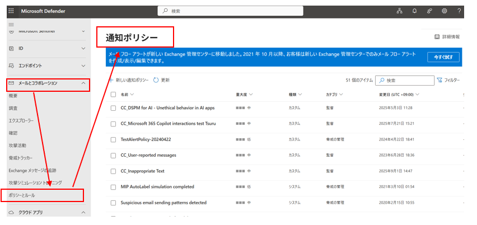This screenshot has width=477, height=225.
Task: Check the box for TestAlertPolicy-20240422
Action: (x=113, y=139)
